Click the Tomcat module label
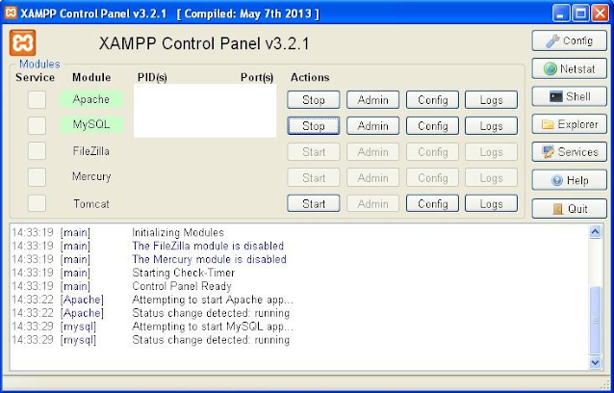Image resolution: width=614 pixels, height=393 pixels. click(91, 204)
